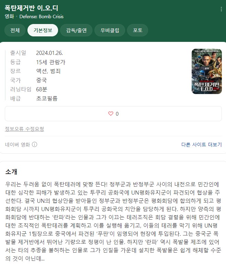
Task: Click the like count button bar
Action: 113,114
